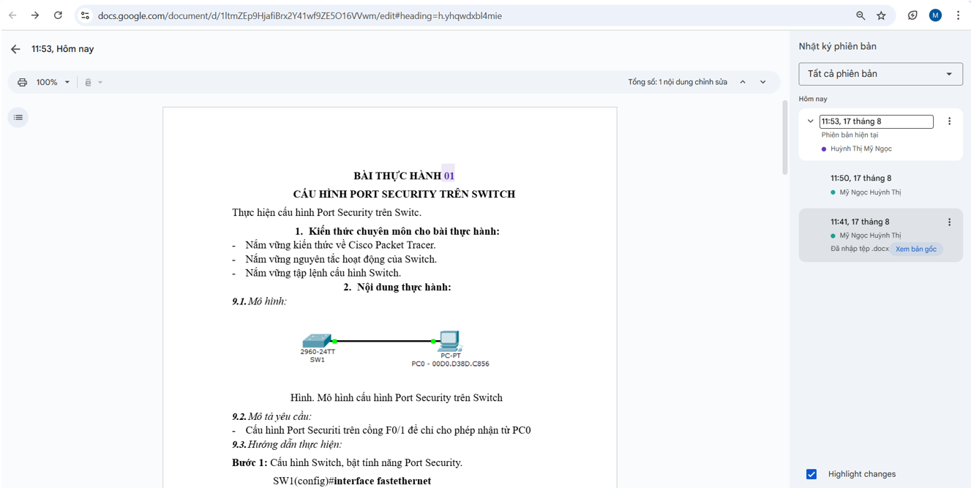The image size is (971, 488).
Task: Click the document's vertical scrollbar
Action: click(785, 139)
